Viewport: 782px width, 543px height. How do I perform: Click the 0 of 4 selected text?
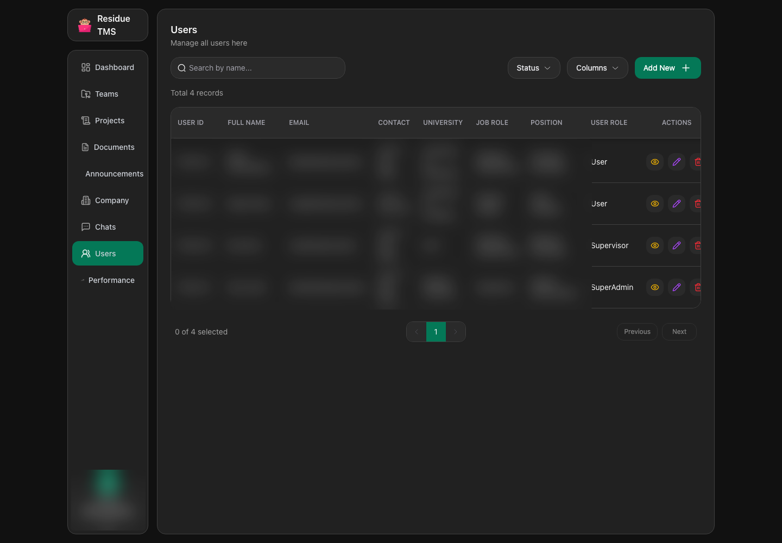click(201, 332)
